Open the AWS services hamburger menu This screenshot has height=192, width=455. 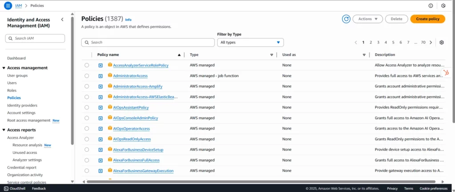pos(8,5)
